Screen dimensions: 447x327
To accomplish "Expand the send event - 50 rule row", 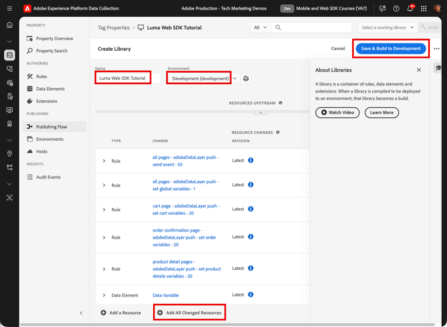I will pyautogui.click(x=104, y=161).
